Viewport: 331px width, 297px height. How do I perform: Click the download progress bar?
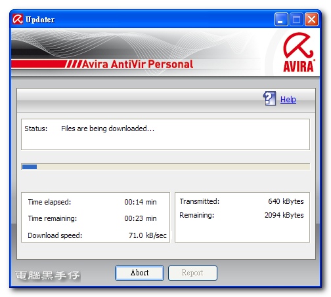click(x=165, y=167)
